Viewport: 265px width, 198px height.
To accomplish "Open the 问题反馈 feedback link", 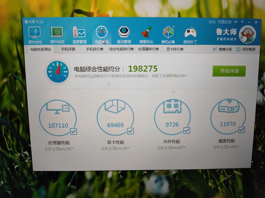I will (225, 22).
